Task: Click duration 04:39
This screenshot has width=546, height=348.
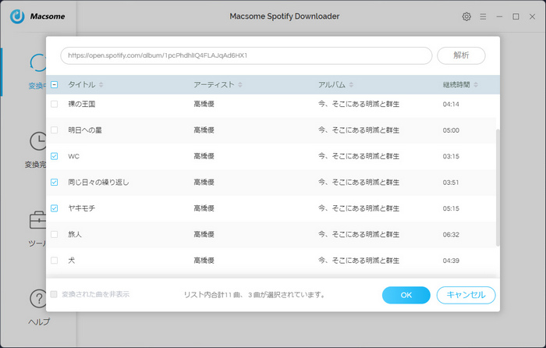Action: click(451, 261)
